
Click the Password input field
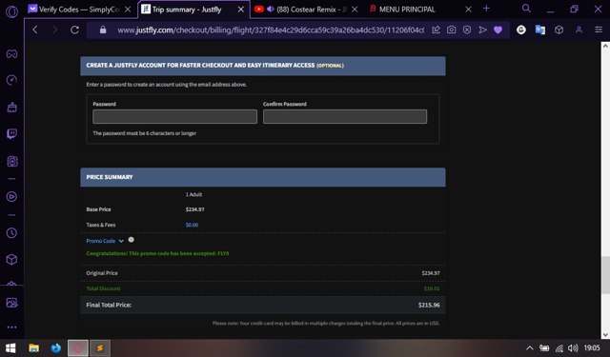pyautogui.click(x=175, y=116)
